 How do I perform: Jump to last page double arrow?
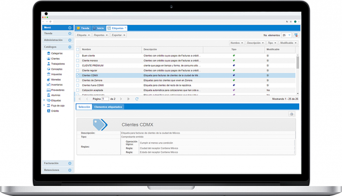coord(128,99)
